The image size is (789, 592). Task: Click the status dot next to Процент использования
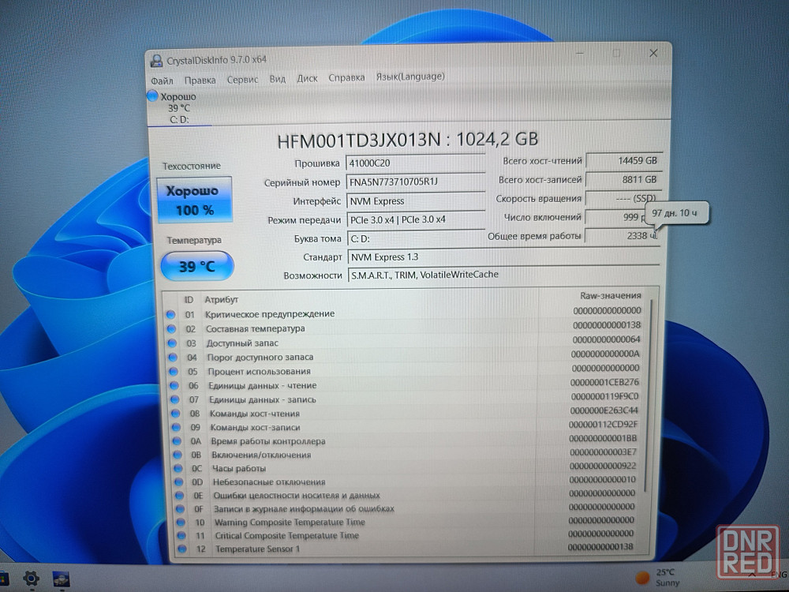(x=172, y=371)
